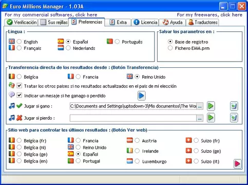Click the info icon on Licencia tab
248x185 pixels.
pyautogui.click(x=137, y=22)
